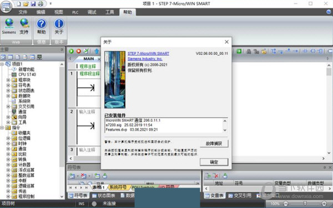Viewport: 333px width, 208px height.
Task: Expand the 数据块 tree node
Action: point(8,96)
